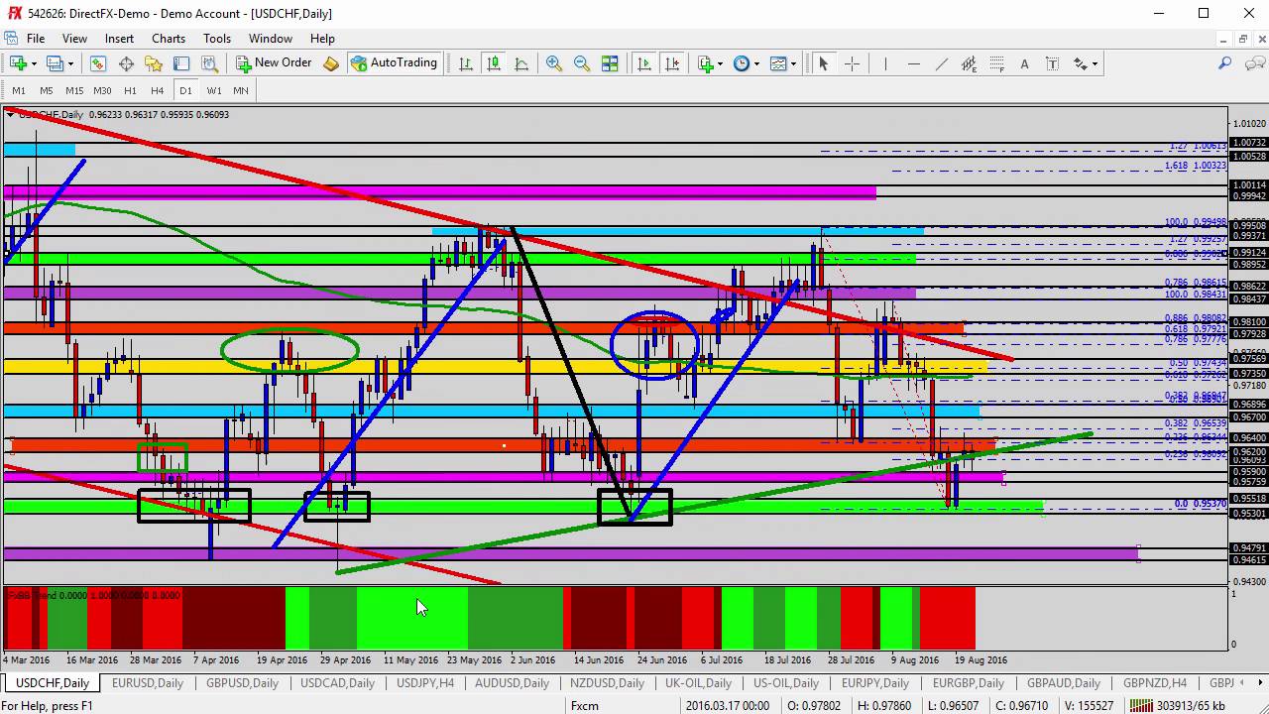Screen dimensions: 1269x714
Task: Toggle the Terminal window icon
Action: click(x=181, y=63)
